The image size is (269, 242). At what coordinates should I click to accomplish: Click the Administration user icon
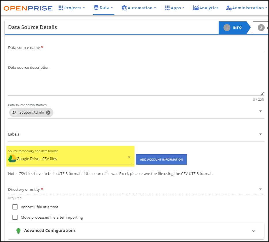tap(229, 8)
